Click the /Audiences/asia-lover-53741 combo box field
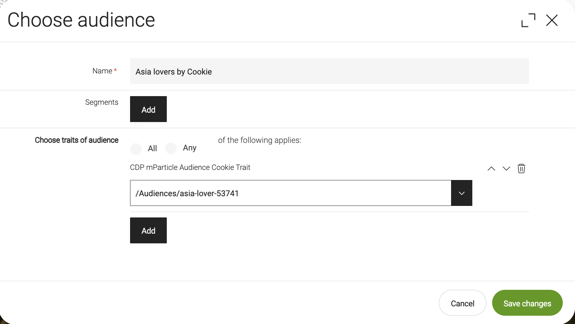The image size is (575, 324). pos(290,193)
